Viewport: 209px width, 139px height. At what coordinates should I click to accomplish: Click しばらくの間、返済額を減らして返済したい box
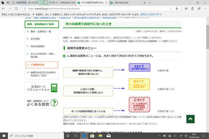pyautogui.click(x=88, y=91)
